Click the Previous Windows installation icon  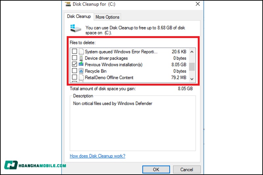(81, 64)
